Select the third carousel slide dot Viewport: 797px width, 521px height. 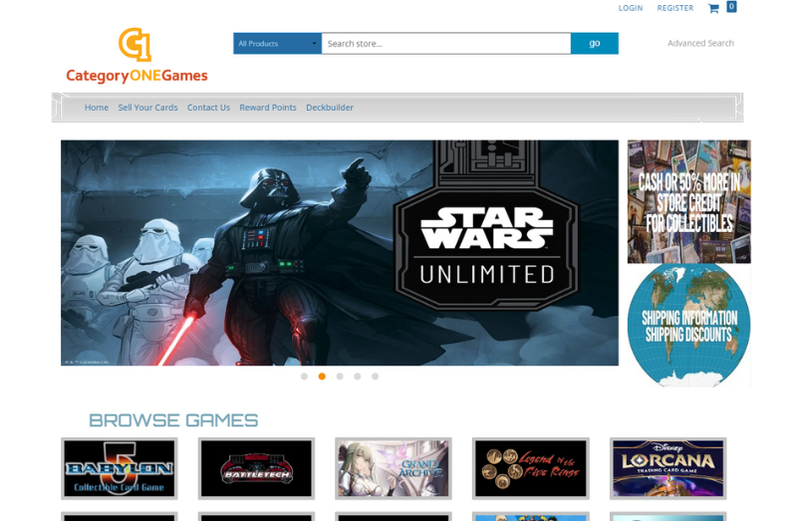(340, 377)
